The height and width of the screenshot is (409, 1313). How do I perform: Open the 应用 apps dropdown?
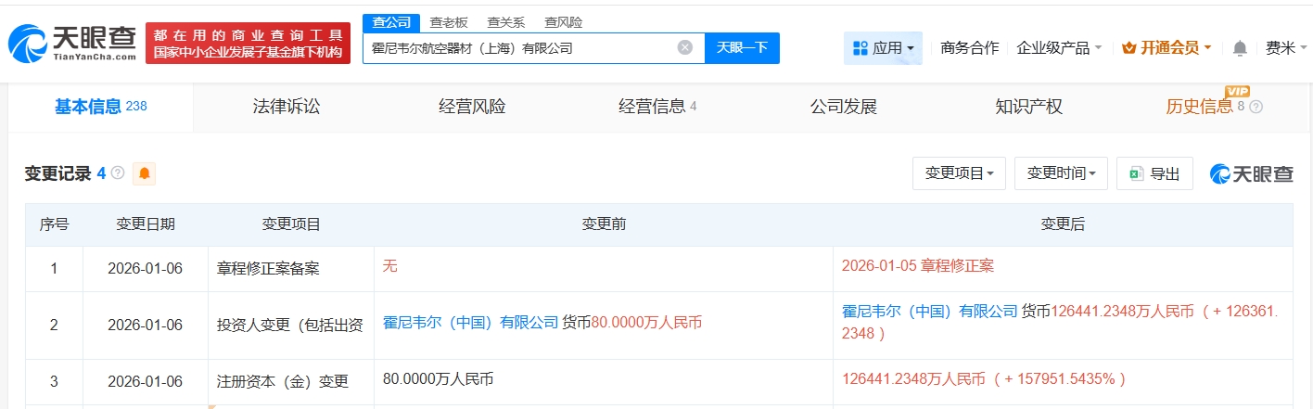click(x=883, y=48)
